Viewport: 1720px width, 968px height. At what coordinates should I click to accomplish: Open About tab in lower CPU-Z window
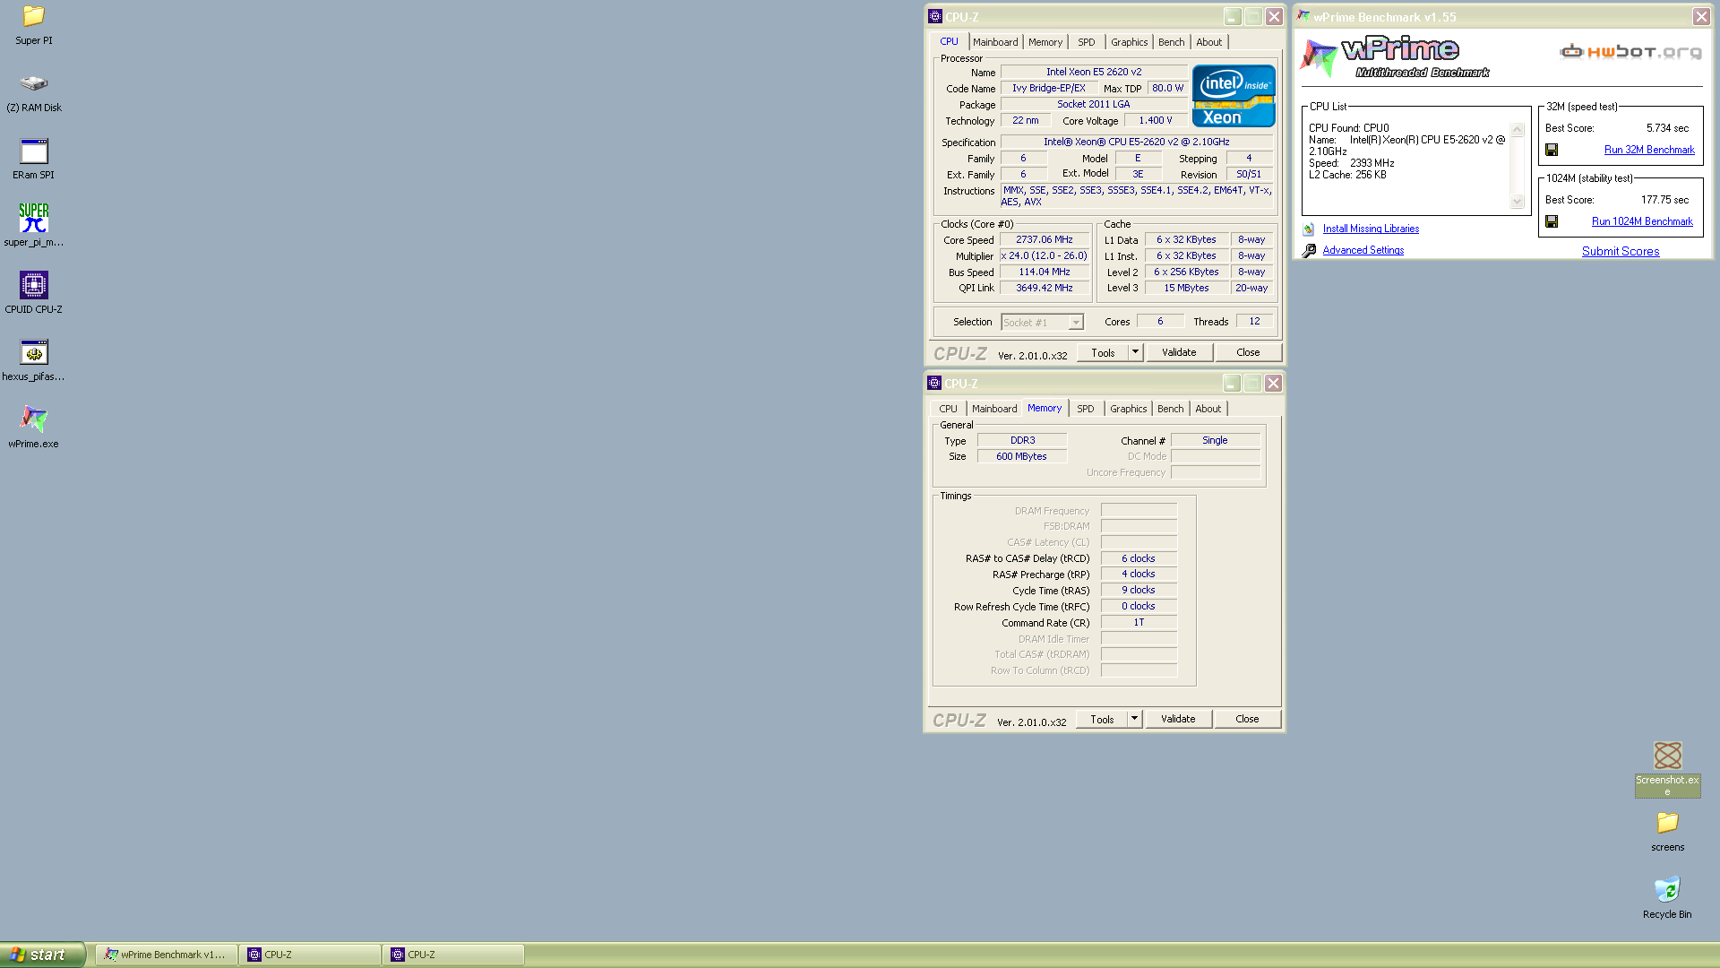click(x=1208, y=409)
